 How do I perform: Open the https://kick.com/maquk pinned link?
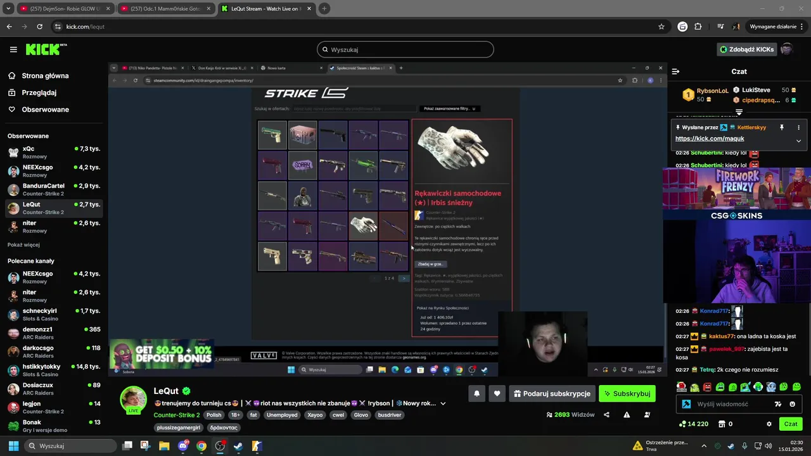[x=710, y=139]
